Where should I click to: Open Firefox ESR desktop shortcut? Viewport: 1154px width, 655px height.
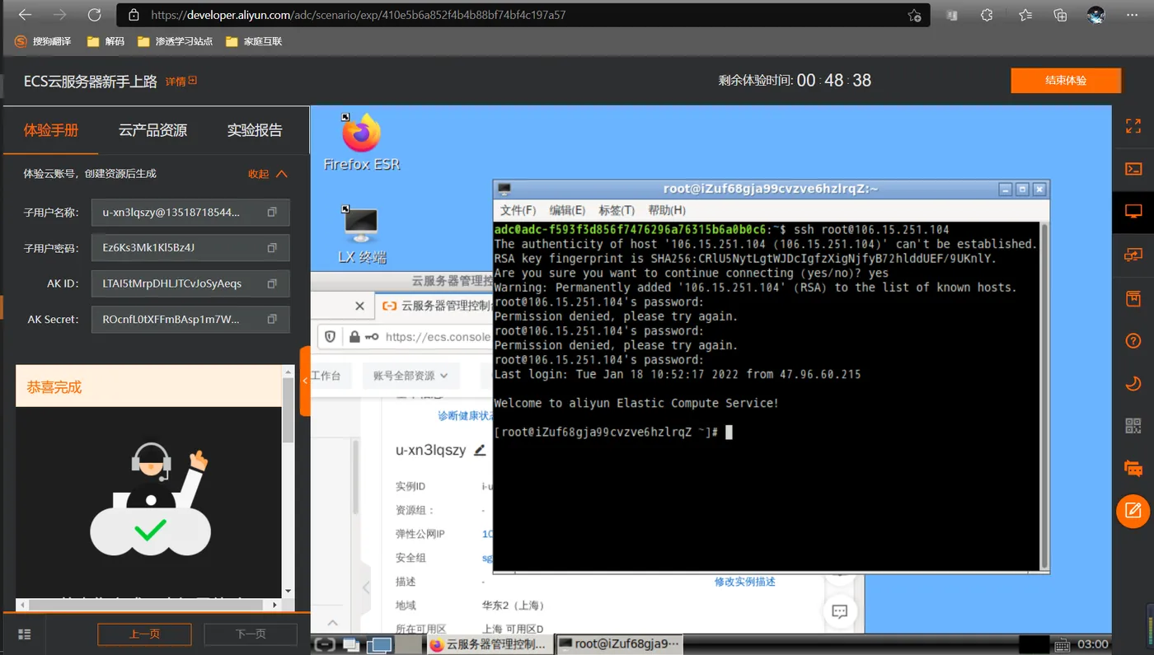[x=361, y=141]
